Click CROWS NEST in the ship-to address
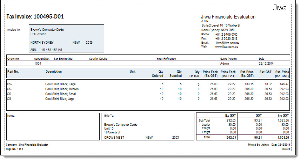Image resolution: width=301 pixels, height=161 pixels. click(114, 138)
